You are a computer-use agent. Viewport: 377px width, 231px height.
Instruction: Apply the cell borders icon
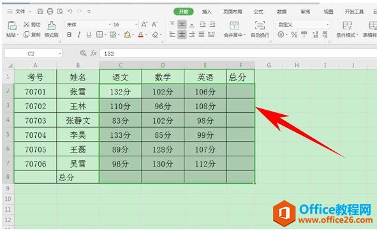point(100,34)
